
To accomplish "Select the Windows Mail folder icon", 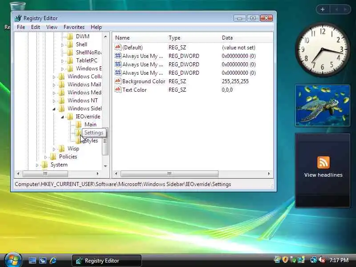I will coord(61,85).
